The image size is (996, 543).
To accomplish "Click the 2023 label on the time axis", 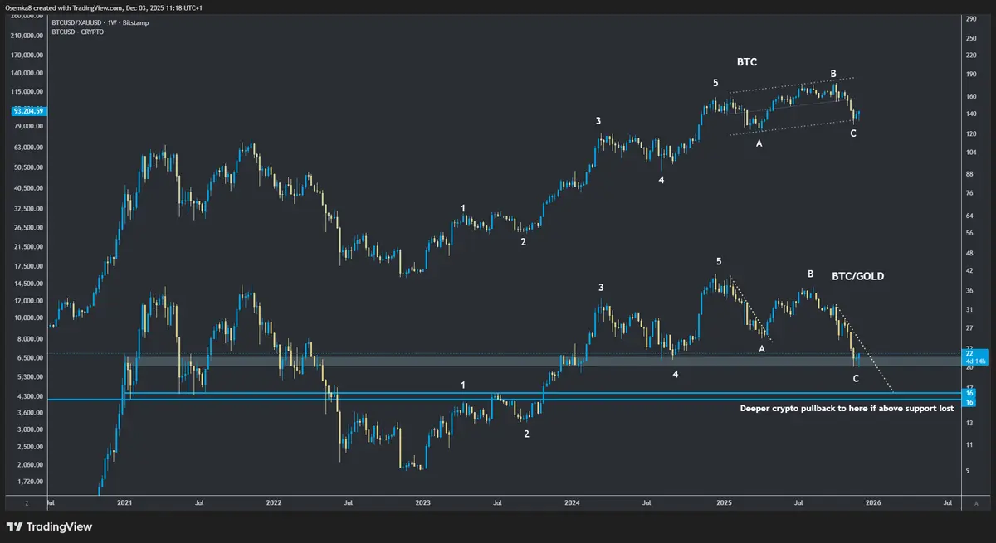I will click(422, 502).
